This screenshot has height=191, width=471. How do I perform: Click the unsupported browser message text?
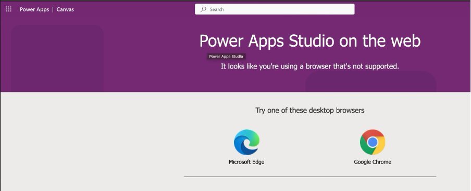(x=310, y=66)
